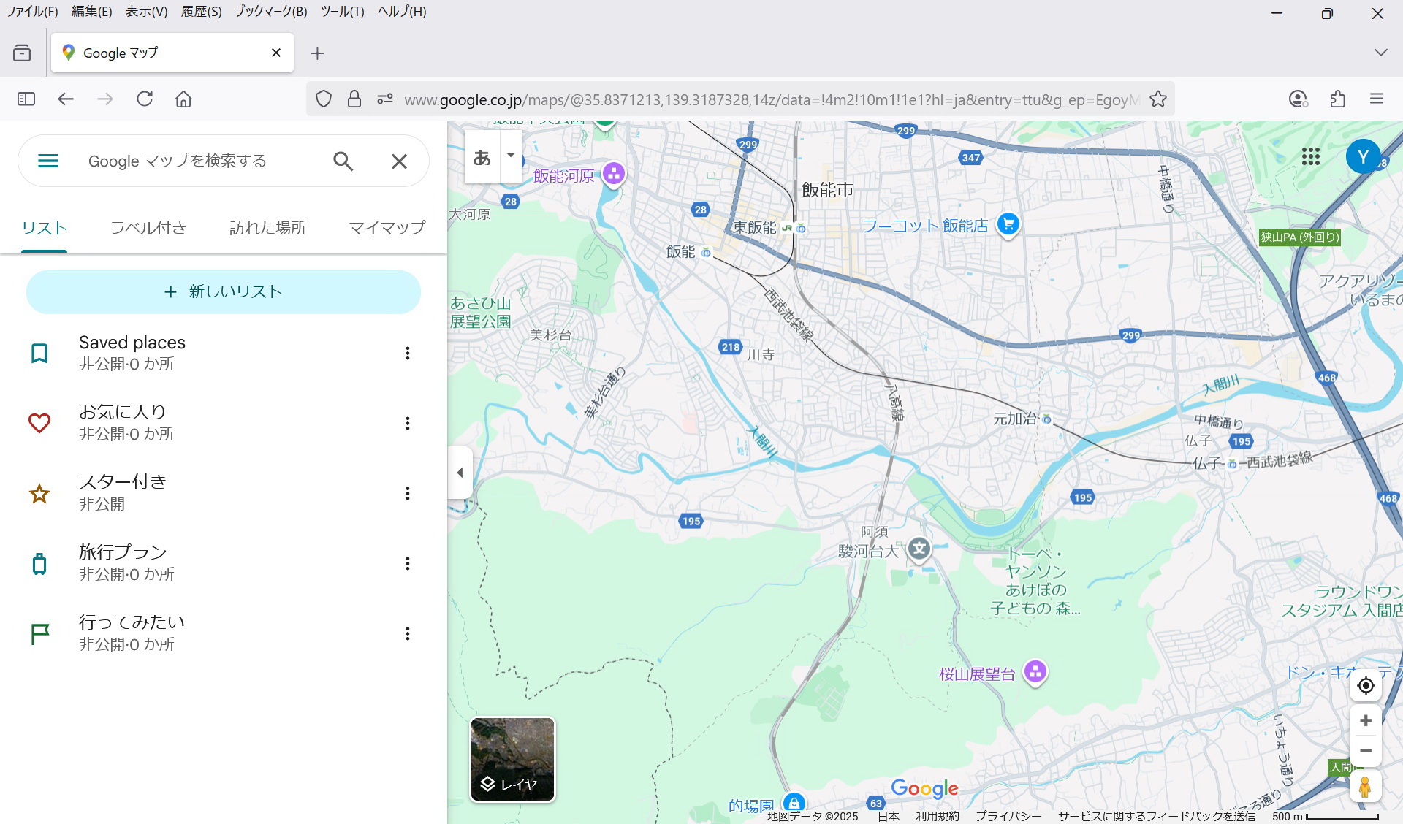Bookmark page with star icon

point(1158,99)
